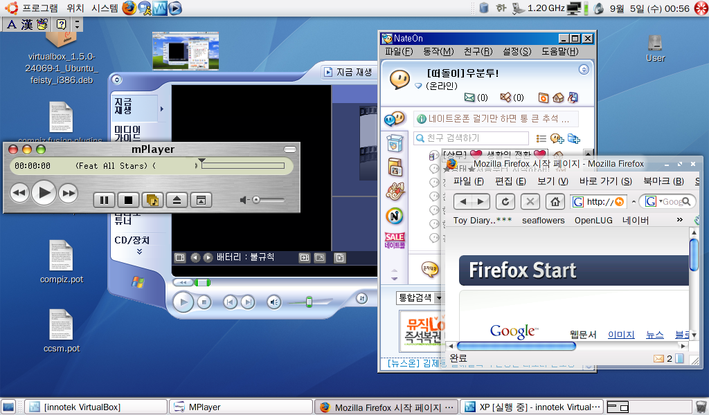Viewport: 709px width, 415px height.
Task: Expand the 지금 재생 sidebar arrow
Action: (162, 109)
